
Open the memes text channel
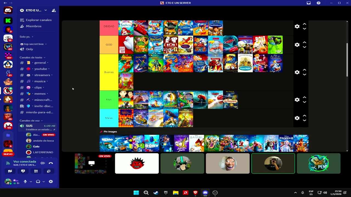(37, 94)
